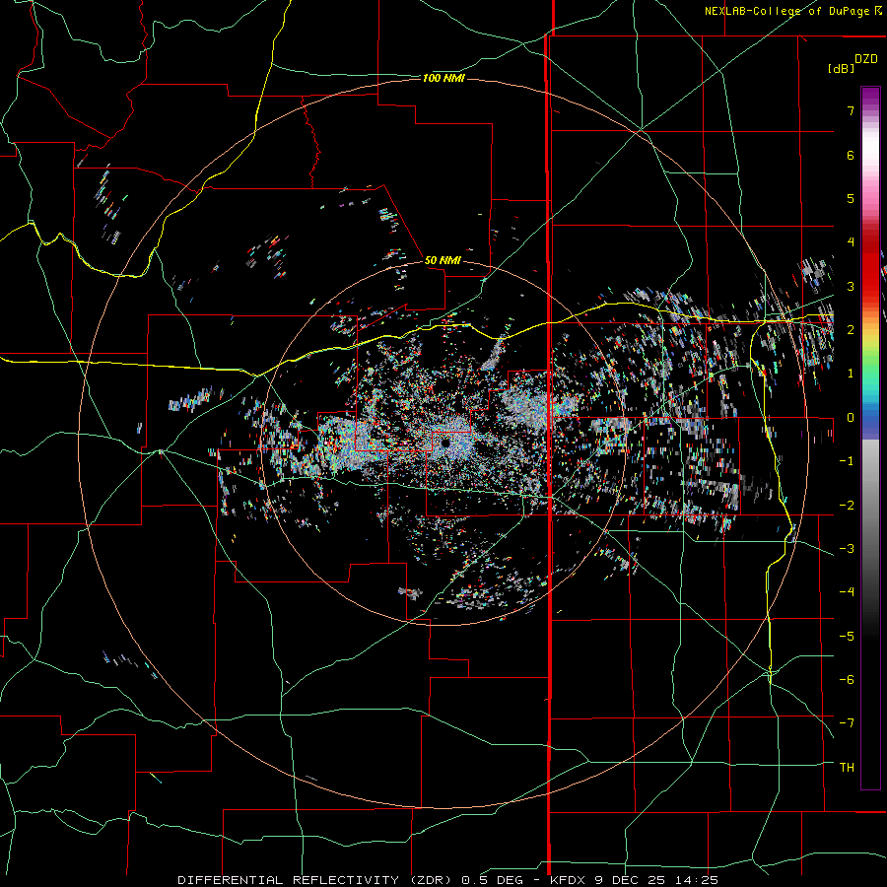
Task: Click the black radar site dot at center
Action: [x=445, y=443]
